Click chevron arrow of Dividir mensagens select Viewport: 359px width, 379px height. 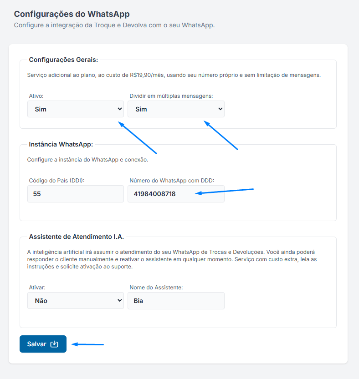pyautogui.click(x=221, y=109)
